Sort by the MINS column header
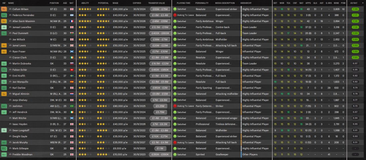The width and height of the screenshot is (366, 160). coord(336,3)
